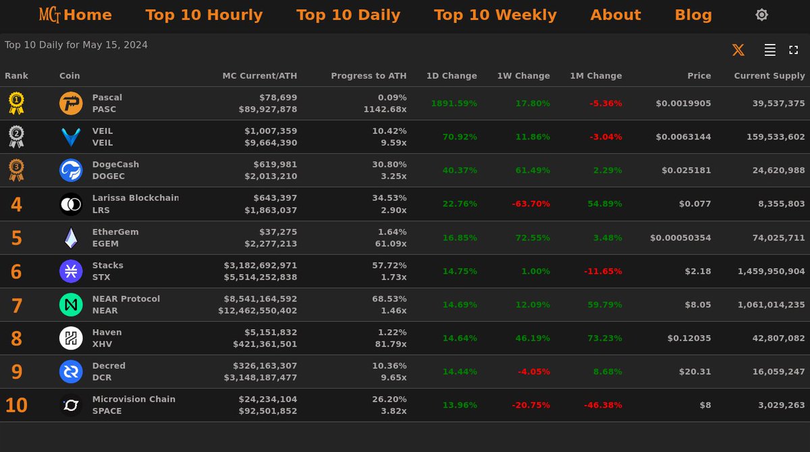This screenshot has width=810, height=452.
Task: Click the Decred coin logo
Action: tap(71, 372)
